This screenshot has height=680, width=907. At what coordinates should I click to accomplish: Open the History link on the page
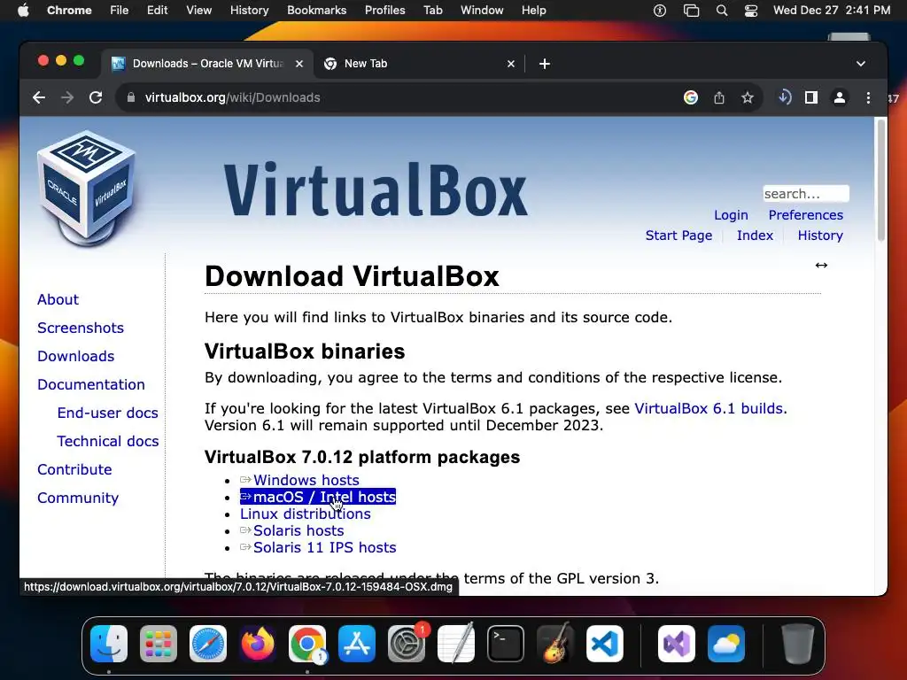[820, 236]
